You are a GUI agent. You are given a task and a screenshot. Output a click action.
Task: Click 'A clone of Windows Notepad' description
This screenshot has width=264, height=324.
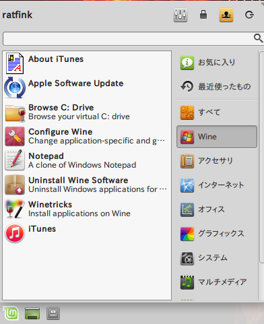point(82,165)
